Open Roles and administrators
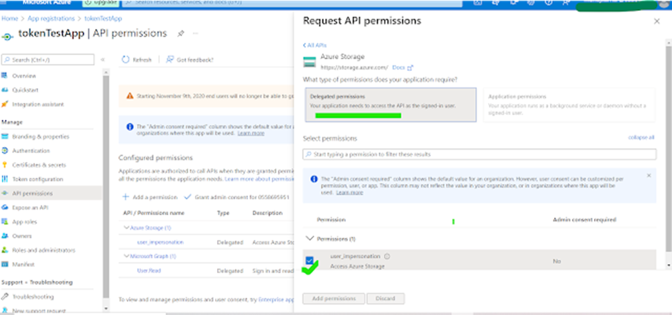The height and width of the screenshot is (315, 672). (x=43, y=250)
